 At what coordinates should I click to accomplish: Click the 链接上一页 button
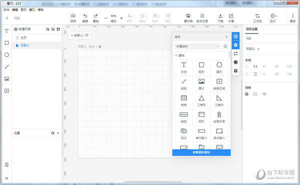[80, 35]
